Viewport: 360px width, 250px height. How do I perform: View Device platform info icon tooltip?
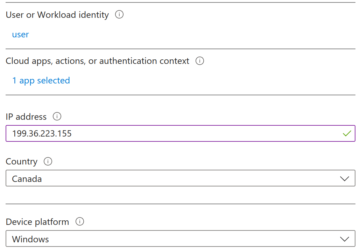[x=80, y=222]
